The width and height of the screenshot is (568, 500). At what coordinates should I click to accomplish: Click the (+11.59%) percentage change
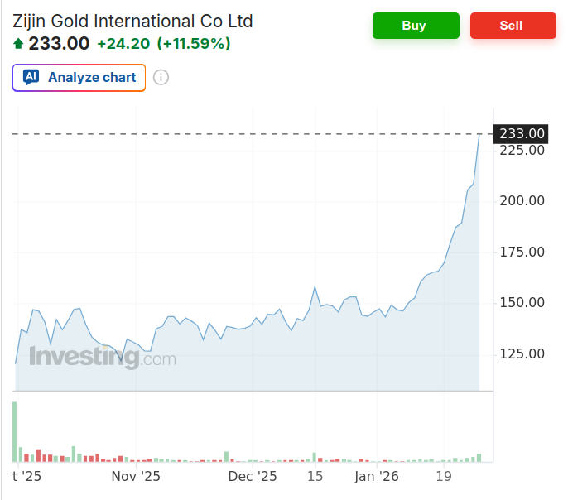point(194,44)
